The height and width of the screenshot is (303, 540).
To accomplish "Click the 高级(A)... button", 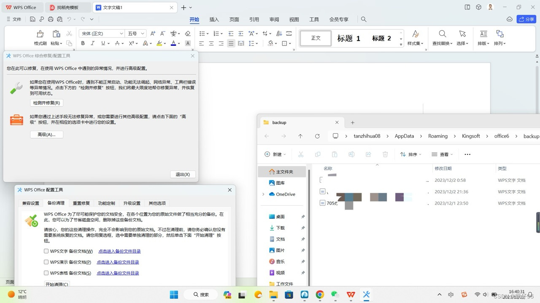I will (x=46, y=135).
